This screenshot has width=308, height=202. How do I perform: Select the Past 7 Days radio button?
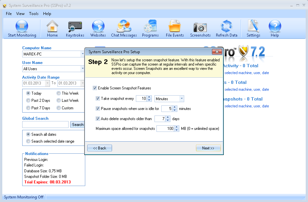(28, 108)
